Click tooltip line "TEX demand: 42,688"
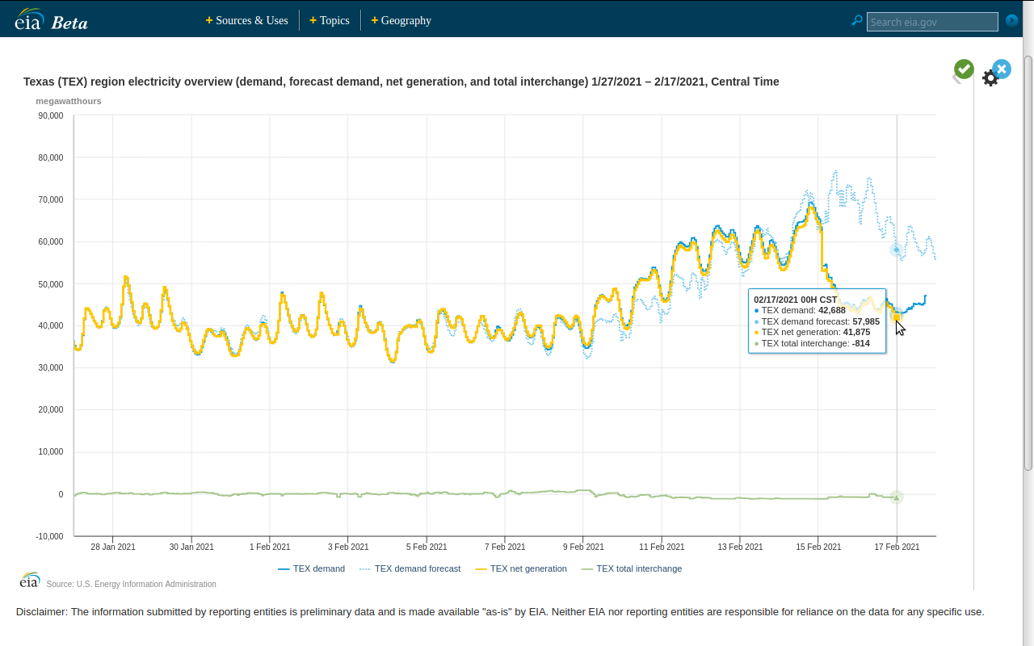The image size is (1034, 646). pos(800,310)
